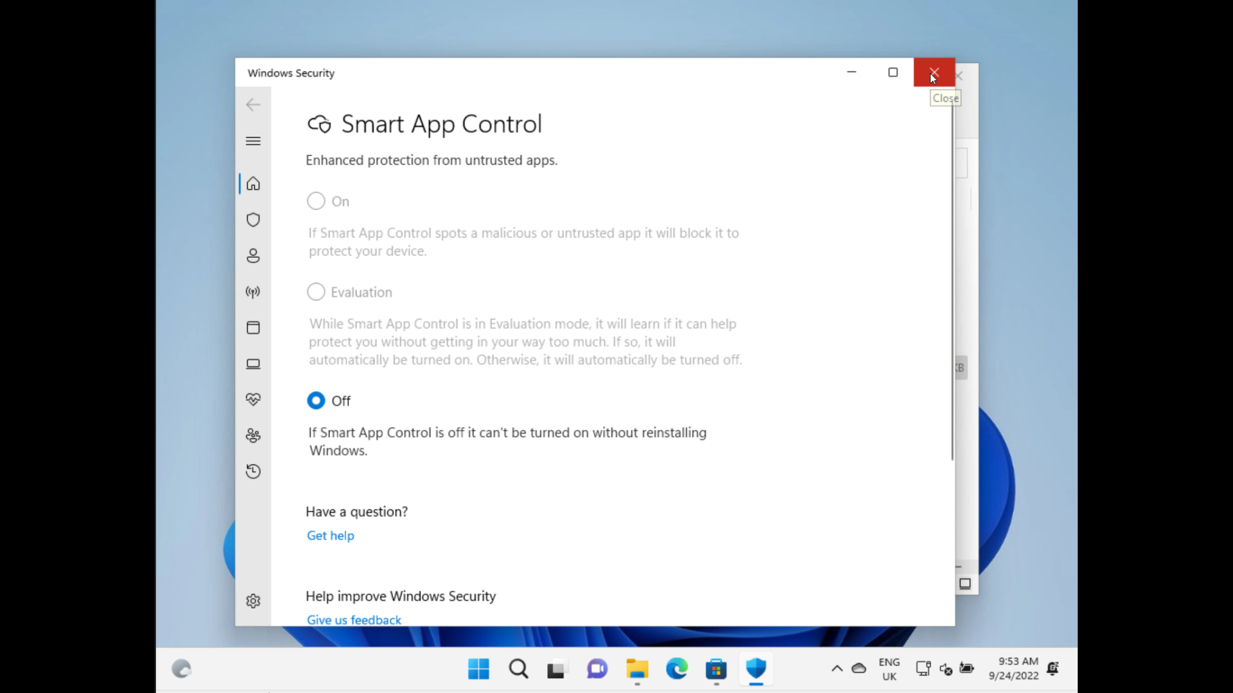Go back using the back arrow

click(x=252, y=105)
